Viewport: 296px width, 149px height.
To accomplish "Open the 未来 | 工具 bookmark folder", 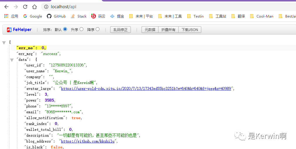I will [170, 16].
